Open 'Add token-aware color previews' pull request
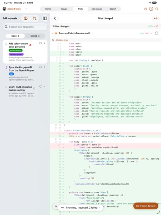 [x=25, y=52]
